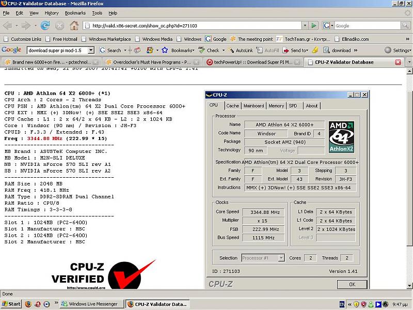The width and height of the screenshot is (413, 310).
Task: Click the page scrollbar down arrow
Action: [409, 286]
